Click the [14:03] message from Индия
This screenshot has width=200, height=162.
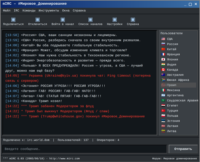coord(65,60)
